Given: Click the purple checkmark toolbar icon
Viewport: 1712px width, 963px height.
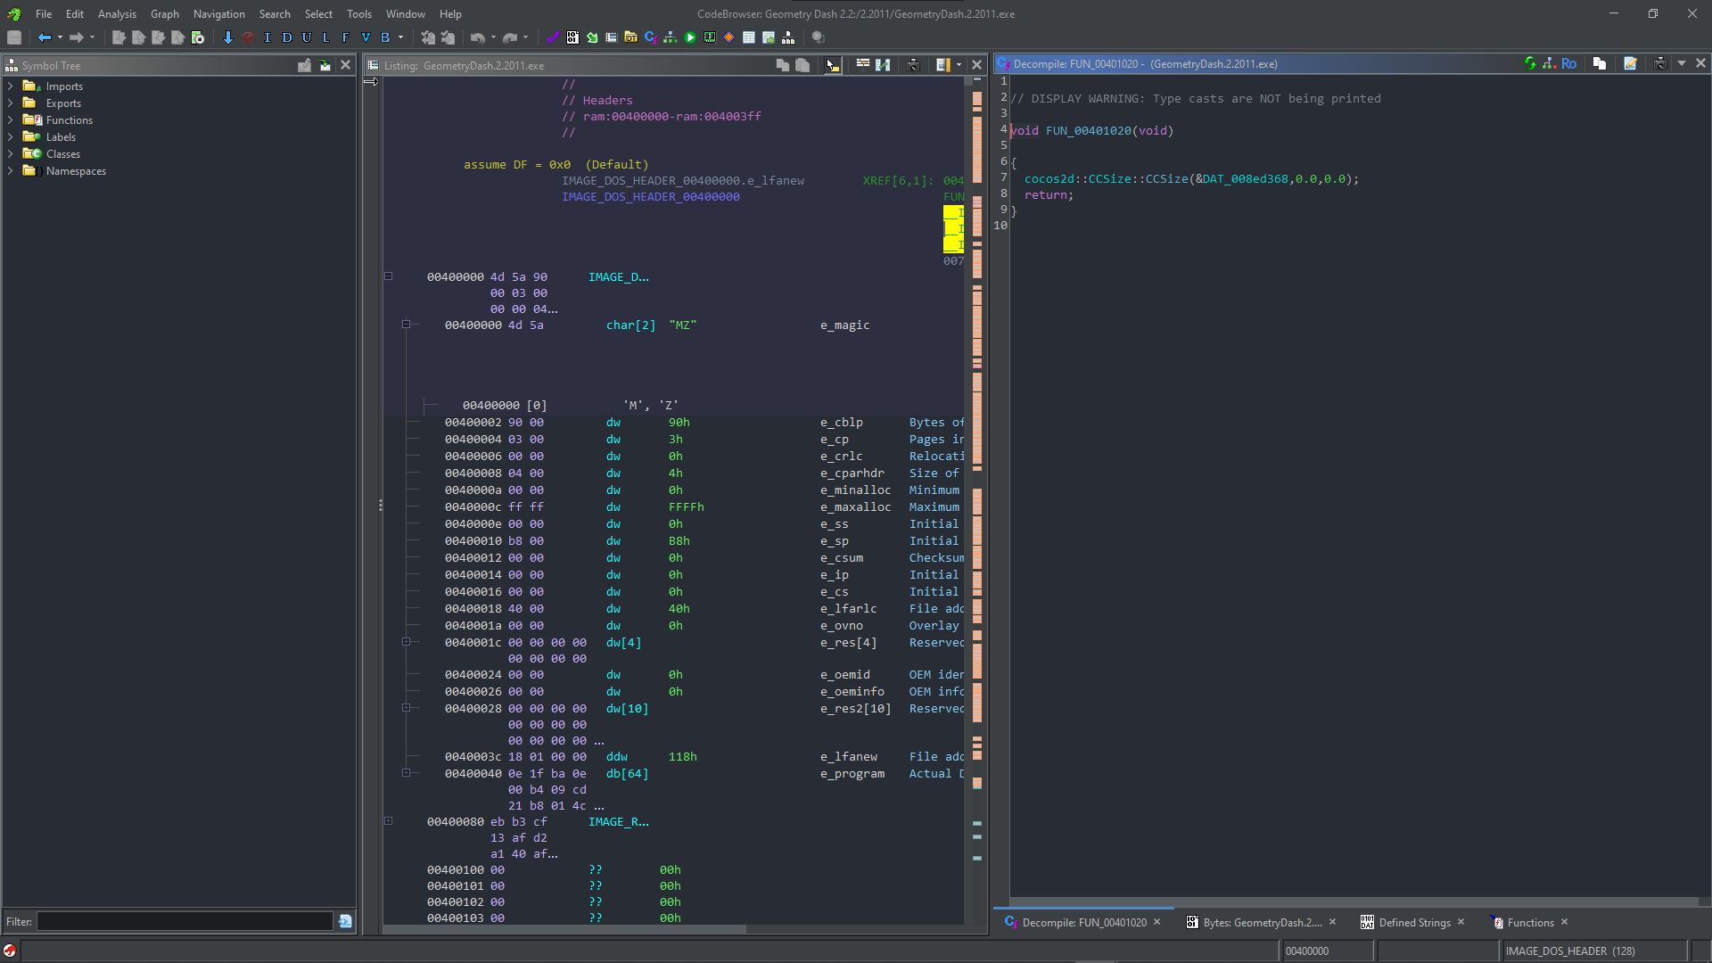Looking at the screenshot, I should 553,37.
